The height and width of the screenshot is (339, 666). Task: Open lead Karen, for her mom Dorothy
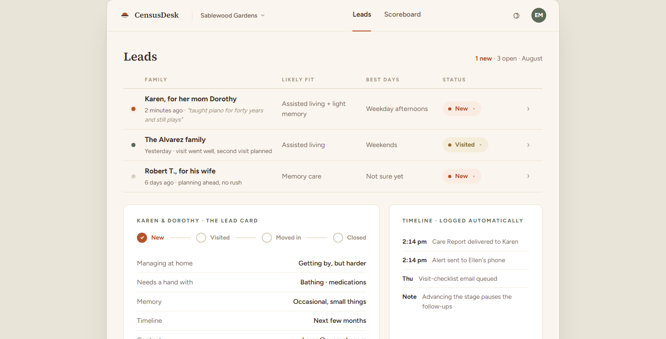point(191,99)
